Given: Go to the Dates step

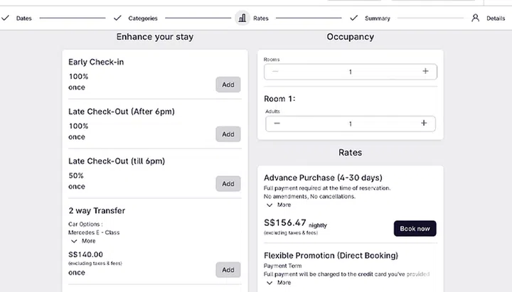Looking at the screenshot, I should (23, 18).
